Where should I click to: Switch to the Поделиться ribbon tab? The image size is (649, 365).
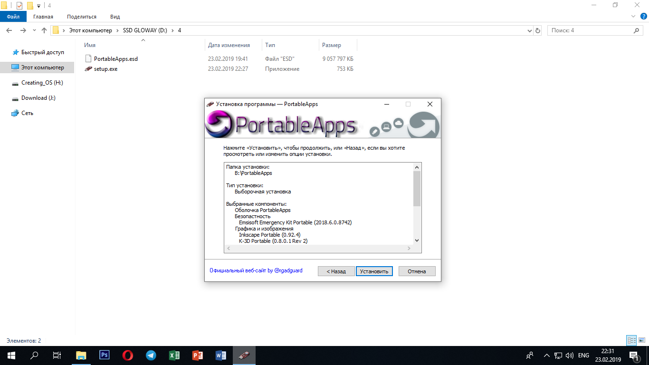pos(82,17)
